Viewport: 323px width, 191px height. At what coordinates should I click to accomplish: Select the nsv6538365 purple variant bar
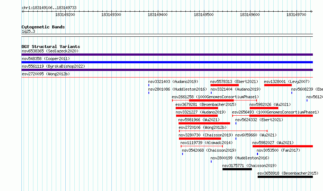pos(167,55)
